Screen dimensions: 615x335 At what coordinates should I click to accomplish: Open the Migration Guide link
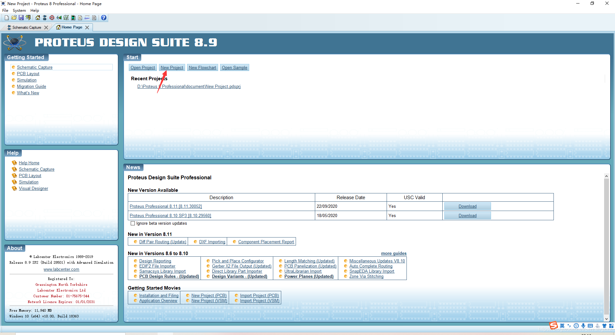pos(31,86)
